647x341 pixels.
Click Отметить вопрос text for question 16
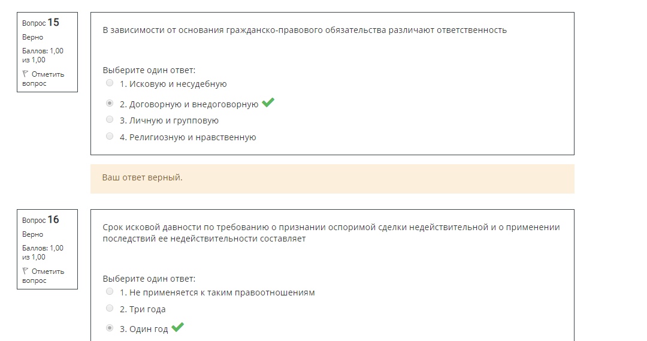[43, 276]
